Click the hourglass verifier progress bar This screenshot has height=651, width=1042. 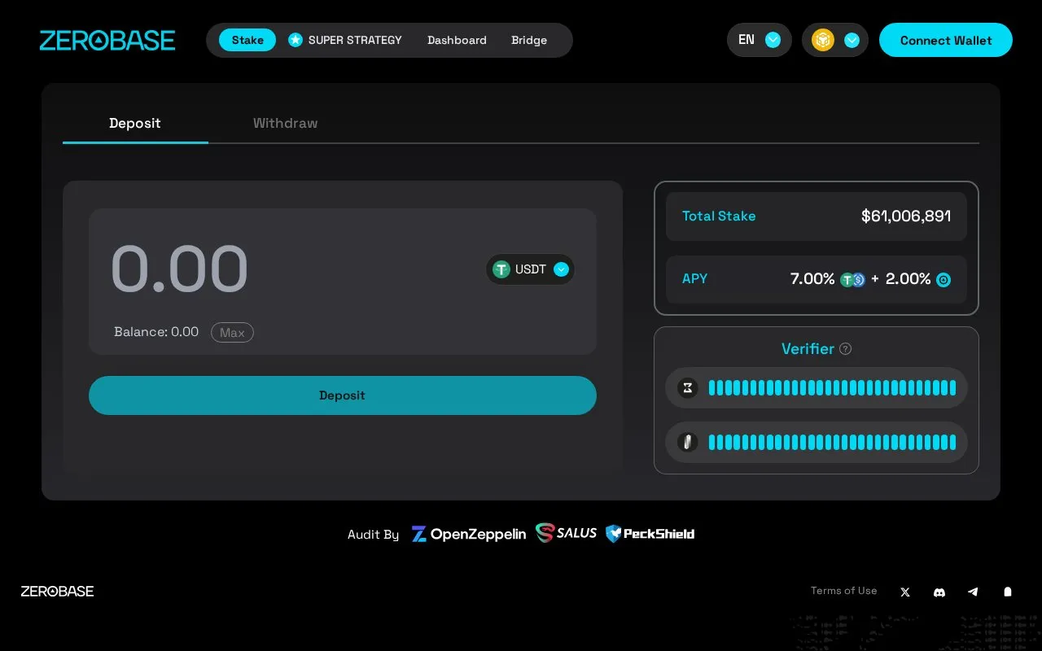click(832, 388)
